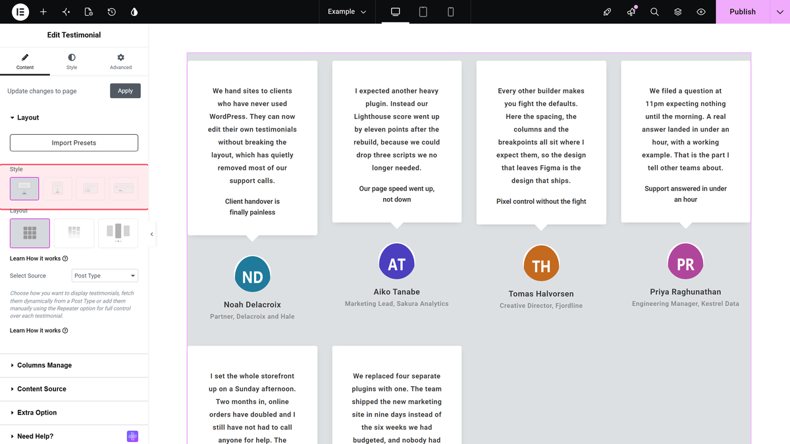Click the 'Update changes to page' label
790x444 pixels.
[42, 91]
